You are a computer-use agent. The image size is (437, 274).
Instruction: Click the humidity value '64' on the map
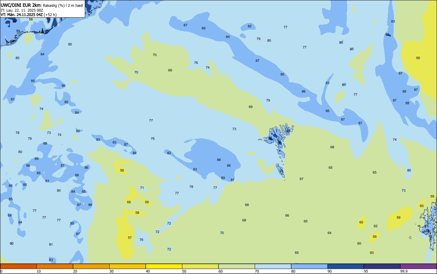329,233
